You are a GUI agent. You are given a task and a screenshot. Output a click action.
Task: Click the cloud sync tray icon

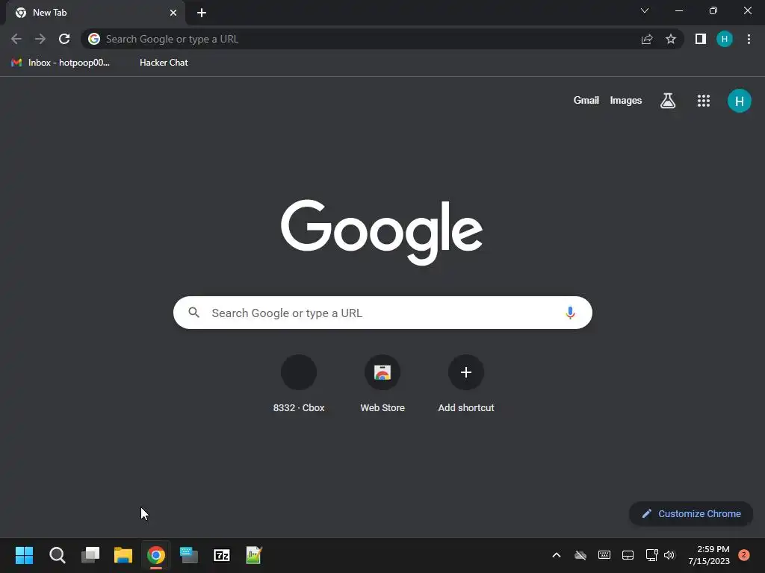coord(580,555)
